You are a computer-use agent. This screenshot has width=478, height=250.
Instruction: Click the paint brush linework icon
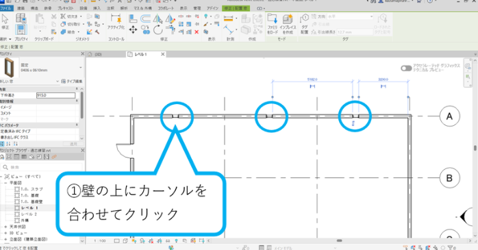tap(206, 24)
